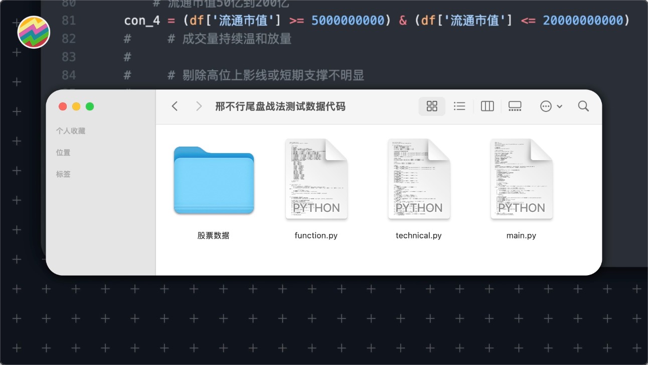648x365 pixels.
Task: Switch to column view
Action: coord(487,106)
